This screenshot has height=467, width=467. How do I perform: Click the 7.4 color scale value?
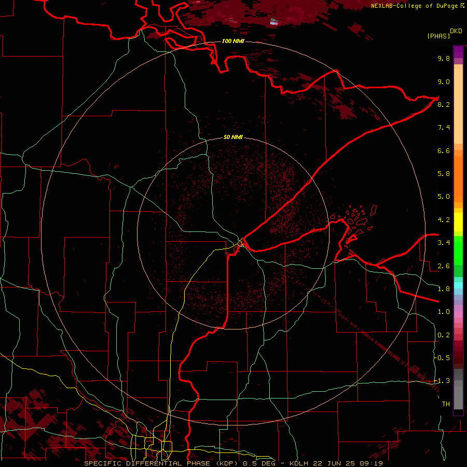(x=444, y=128)
